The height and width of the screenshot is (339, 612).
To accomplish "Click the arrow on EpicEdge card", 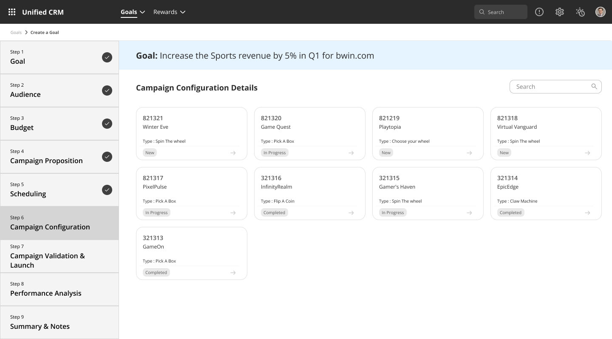I will 587,213.
